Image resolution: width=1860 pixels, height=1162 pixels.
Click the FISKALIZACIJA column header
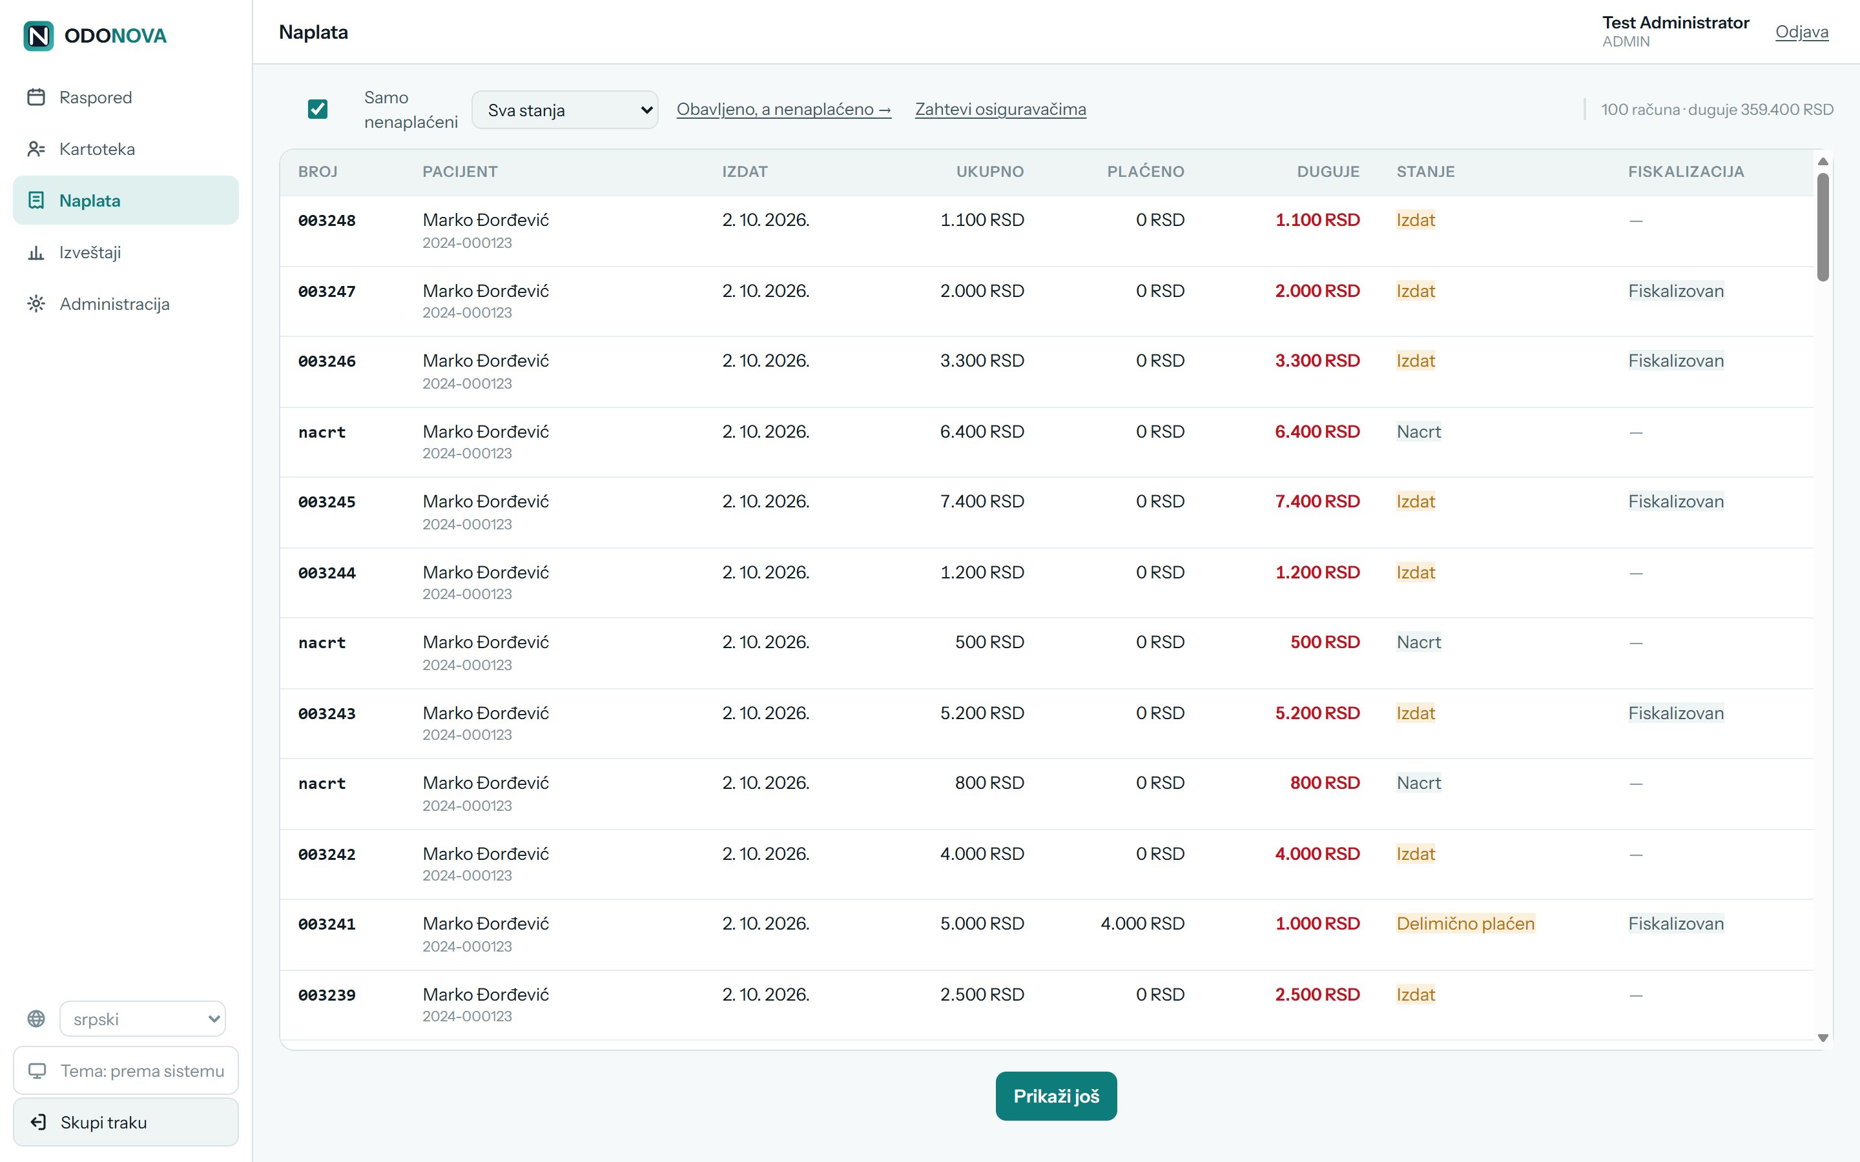(x=1686, y=171)
